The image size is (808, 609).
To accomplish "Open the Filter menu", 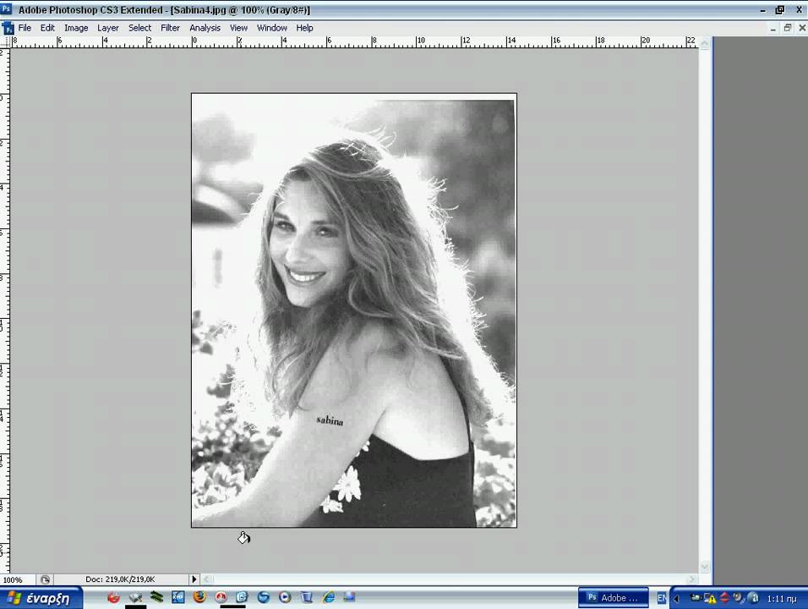I will pyautogui.click(x=170, y=28).
